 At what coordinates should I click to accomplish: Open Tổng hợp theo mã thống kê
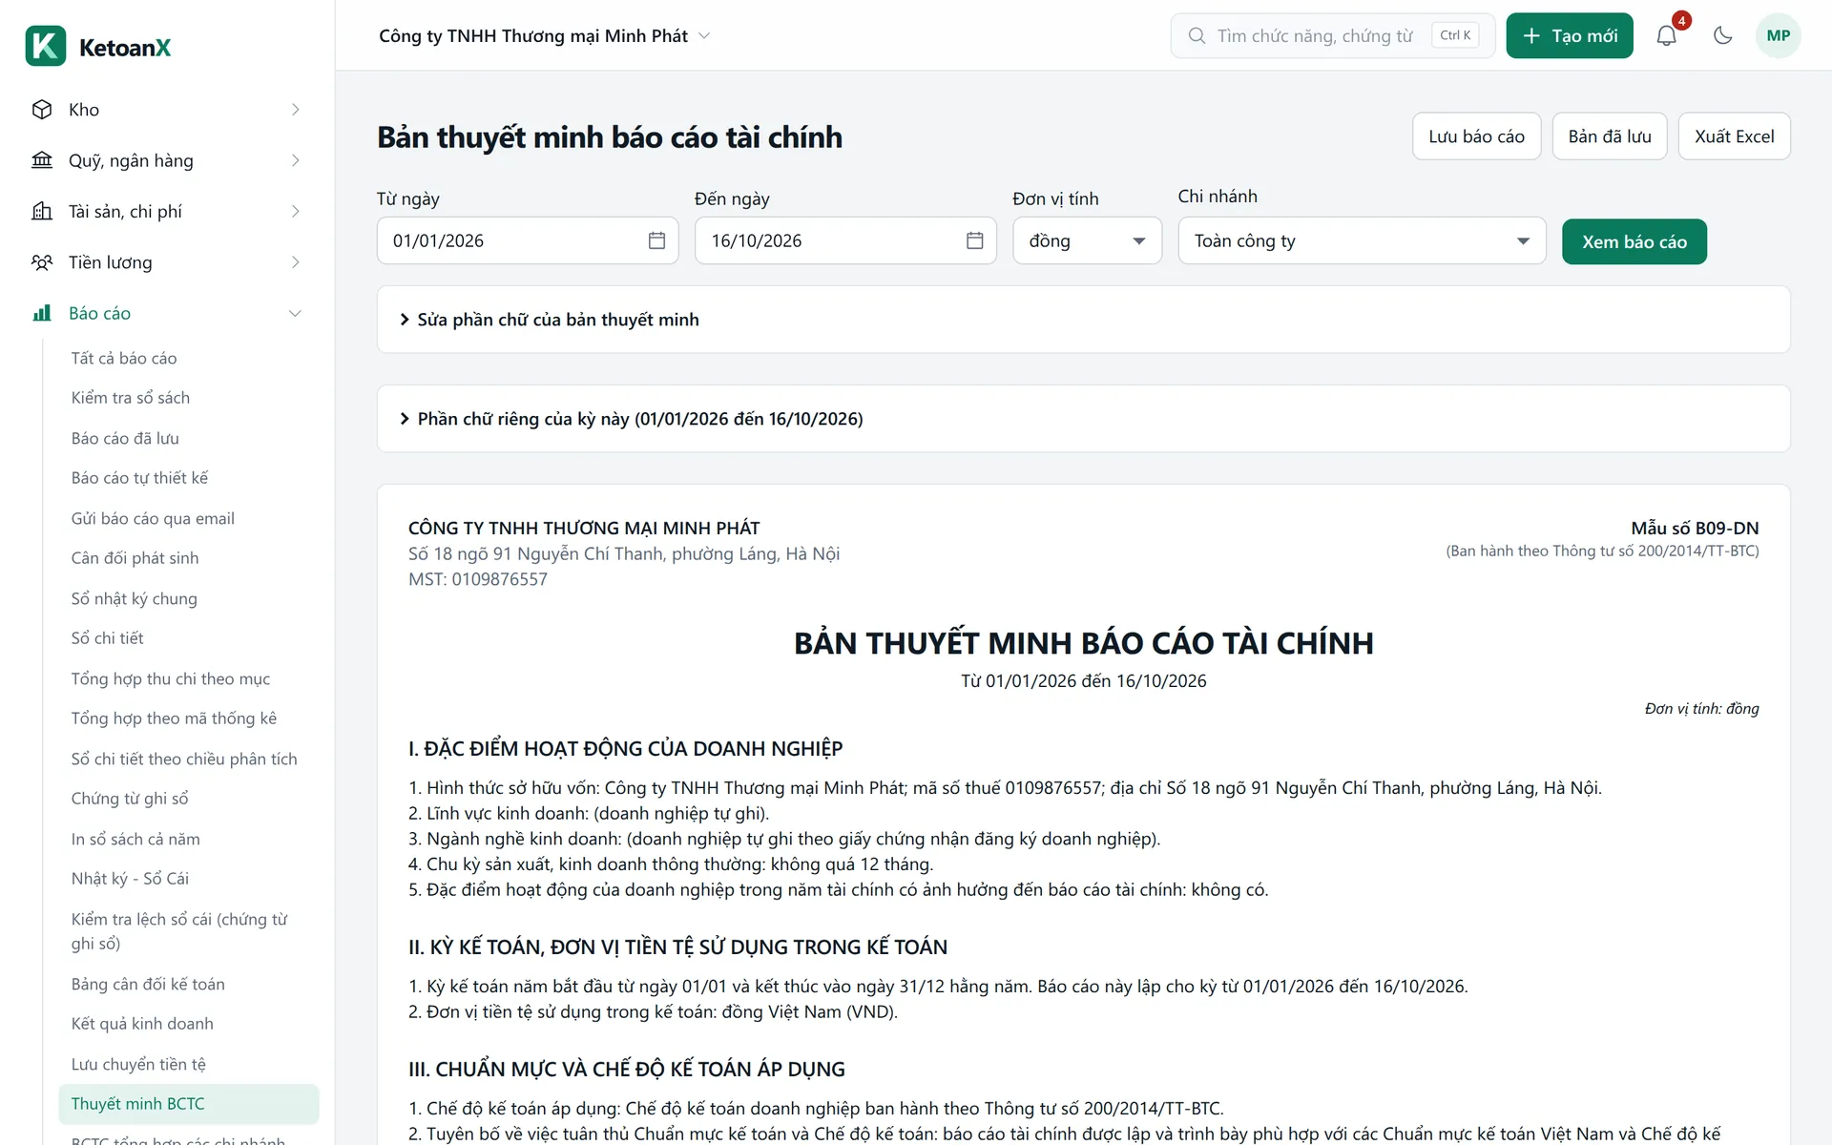[x=174, y=718]
